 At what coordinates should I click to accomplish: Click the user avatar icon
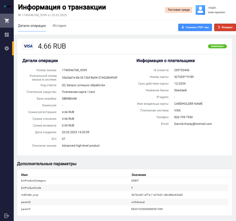[x=200, y=10]
